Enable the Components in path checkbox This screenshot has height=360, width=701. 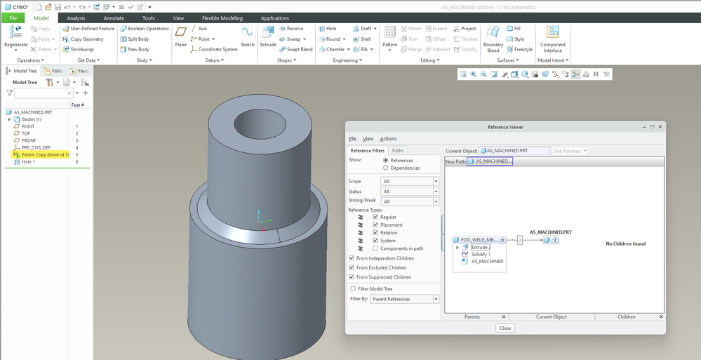pos(376,248)
